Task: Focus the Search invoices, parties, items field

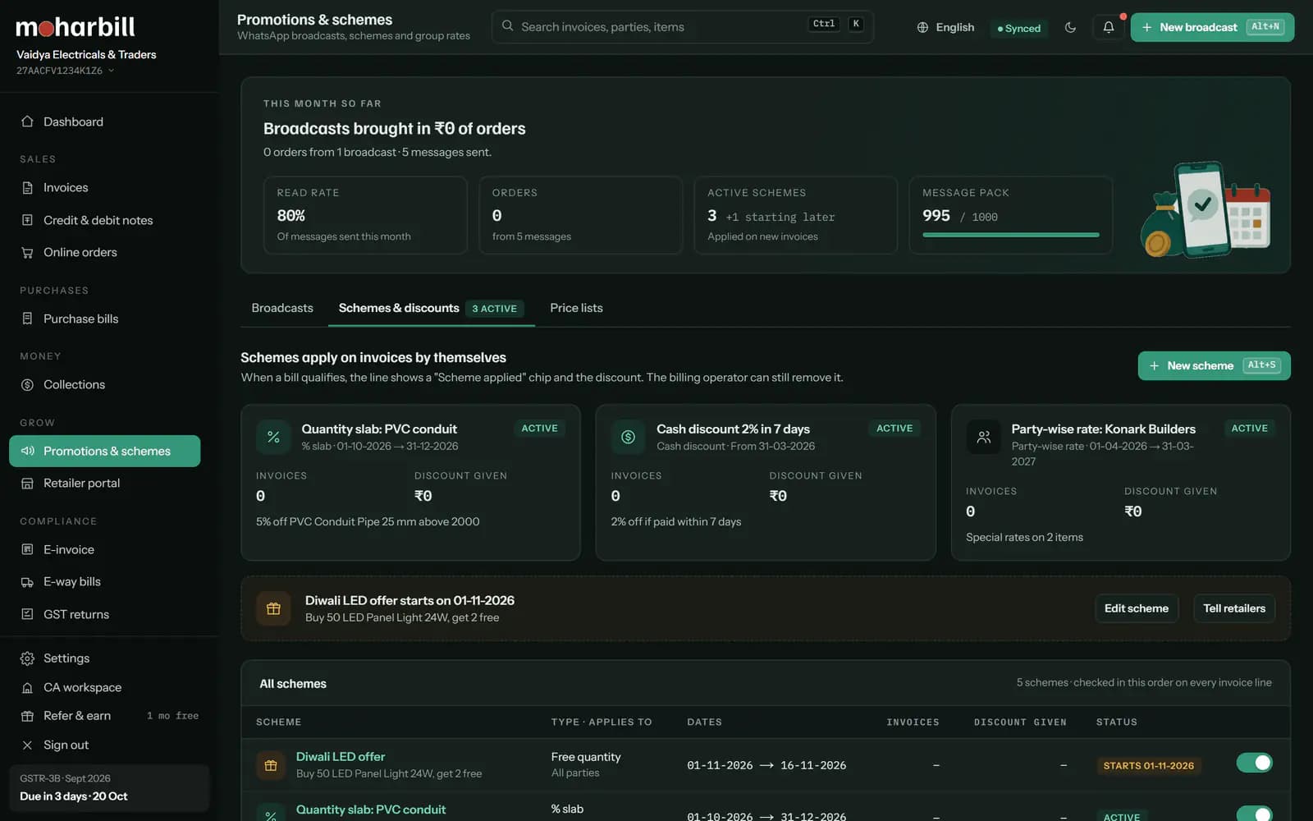Action: tap(682, 26)
